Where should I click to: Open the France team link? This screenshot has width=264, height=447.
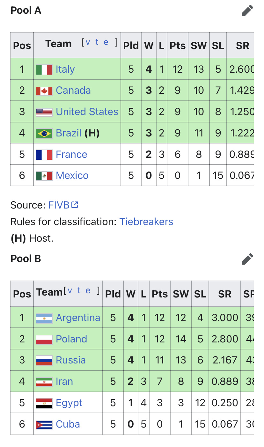[x=71, y=154]
